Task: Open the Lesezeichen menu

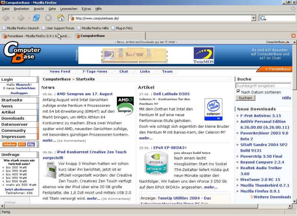Action: click(69, 9)
